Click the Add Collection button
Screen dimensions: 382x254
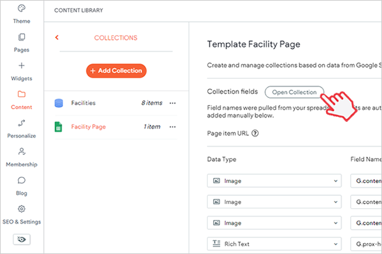click(x=116, y=70)
